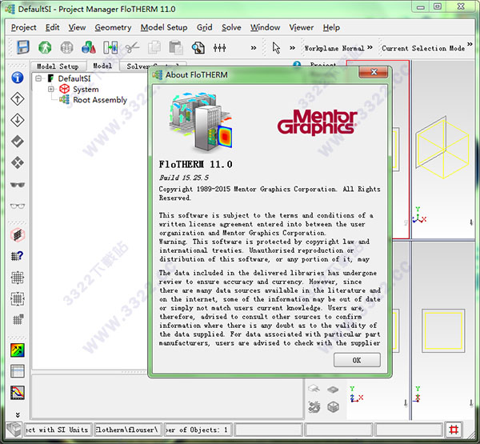Click the flotherm\flouser path status field
This screenshot has height=444, width=480.
click(128, 430)
